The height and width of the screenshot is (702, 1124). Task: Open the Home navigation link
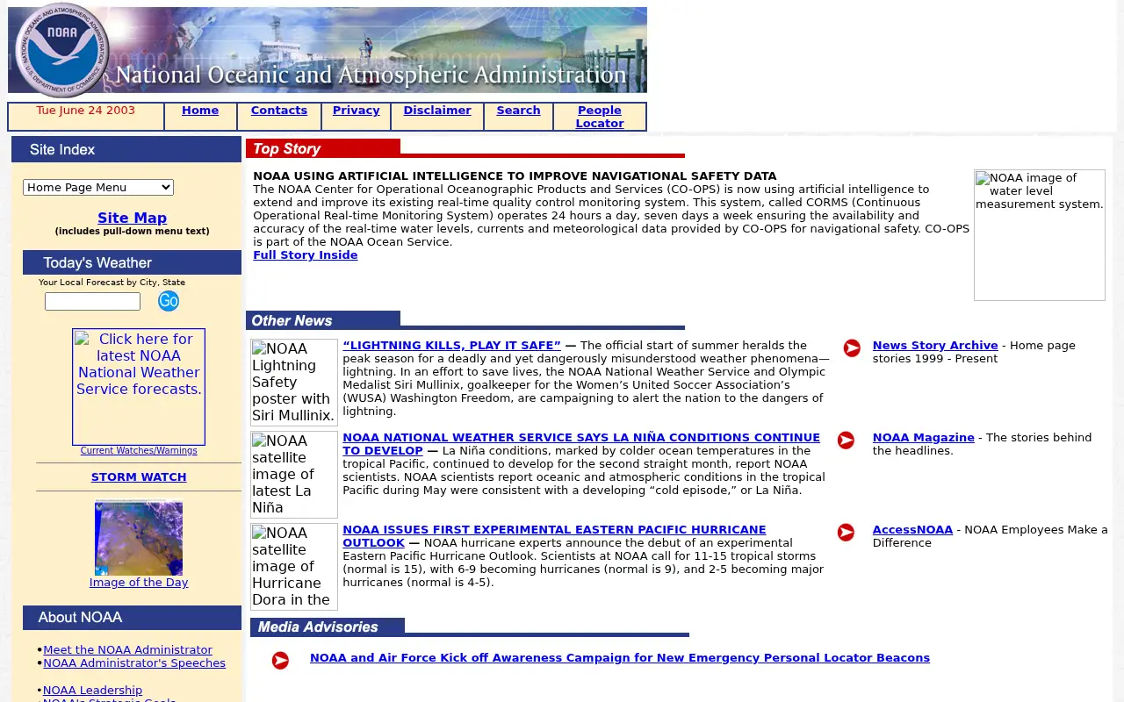200,110
